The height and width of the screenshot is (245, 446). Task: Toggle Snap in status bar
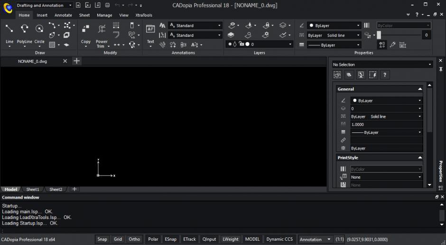[x=102, y=239]
